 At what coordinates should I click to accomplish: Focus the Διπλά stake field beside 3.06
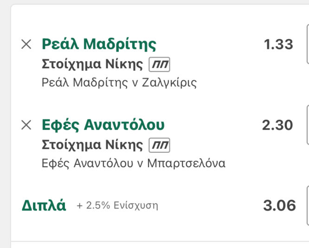tap(307, 205)
